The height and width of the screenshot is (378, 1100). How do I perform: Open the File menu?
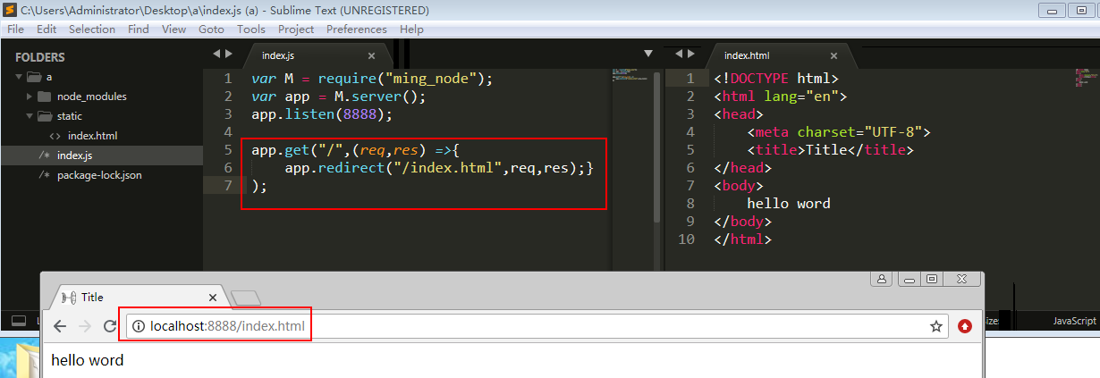pyautogui.click(x=15, y=29)
